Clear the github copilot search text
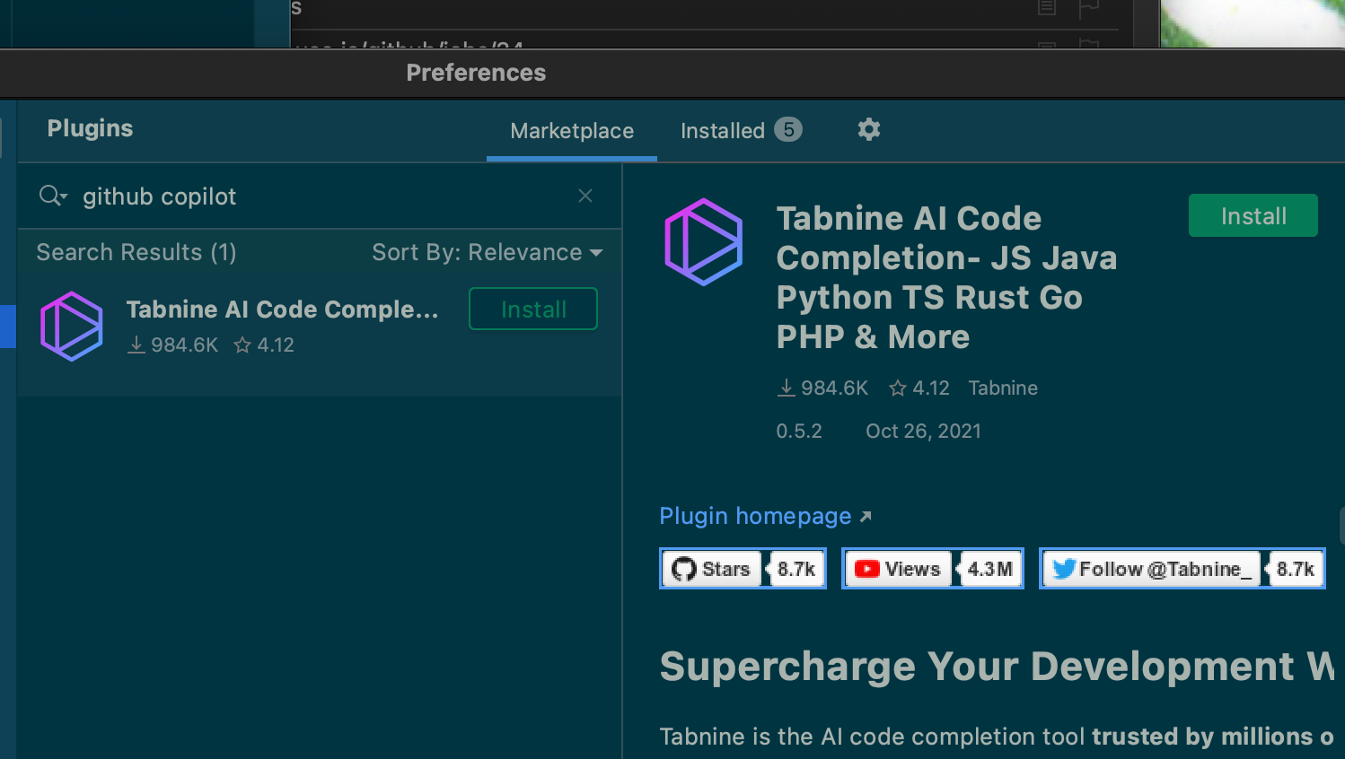Viewport: 1345px width, 759px height. click(x=585, y=196)
